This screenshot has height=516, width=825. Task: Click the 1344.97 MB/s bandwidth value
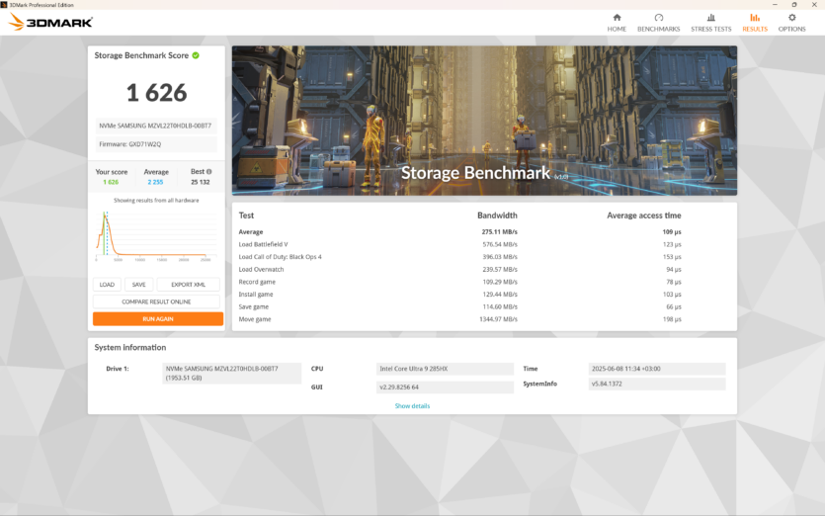coord(498,319)
